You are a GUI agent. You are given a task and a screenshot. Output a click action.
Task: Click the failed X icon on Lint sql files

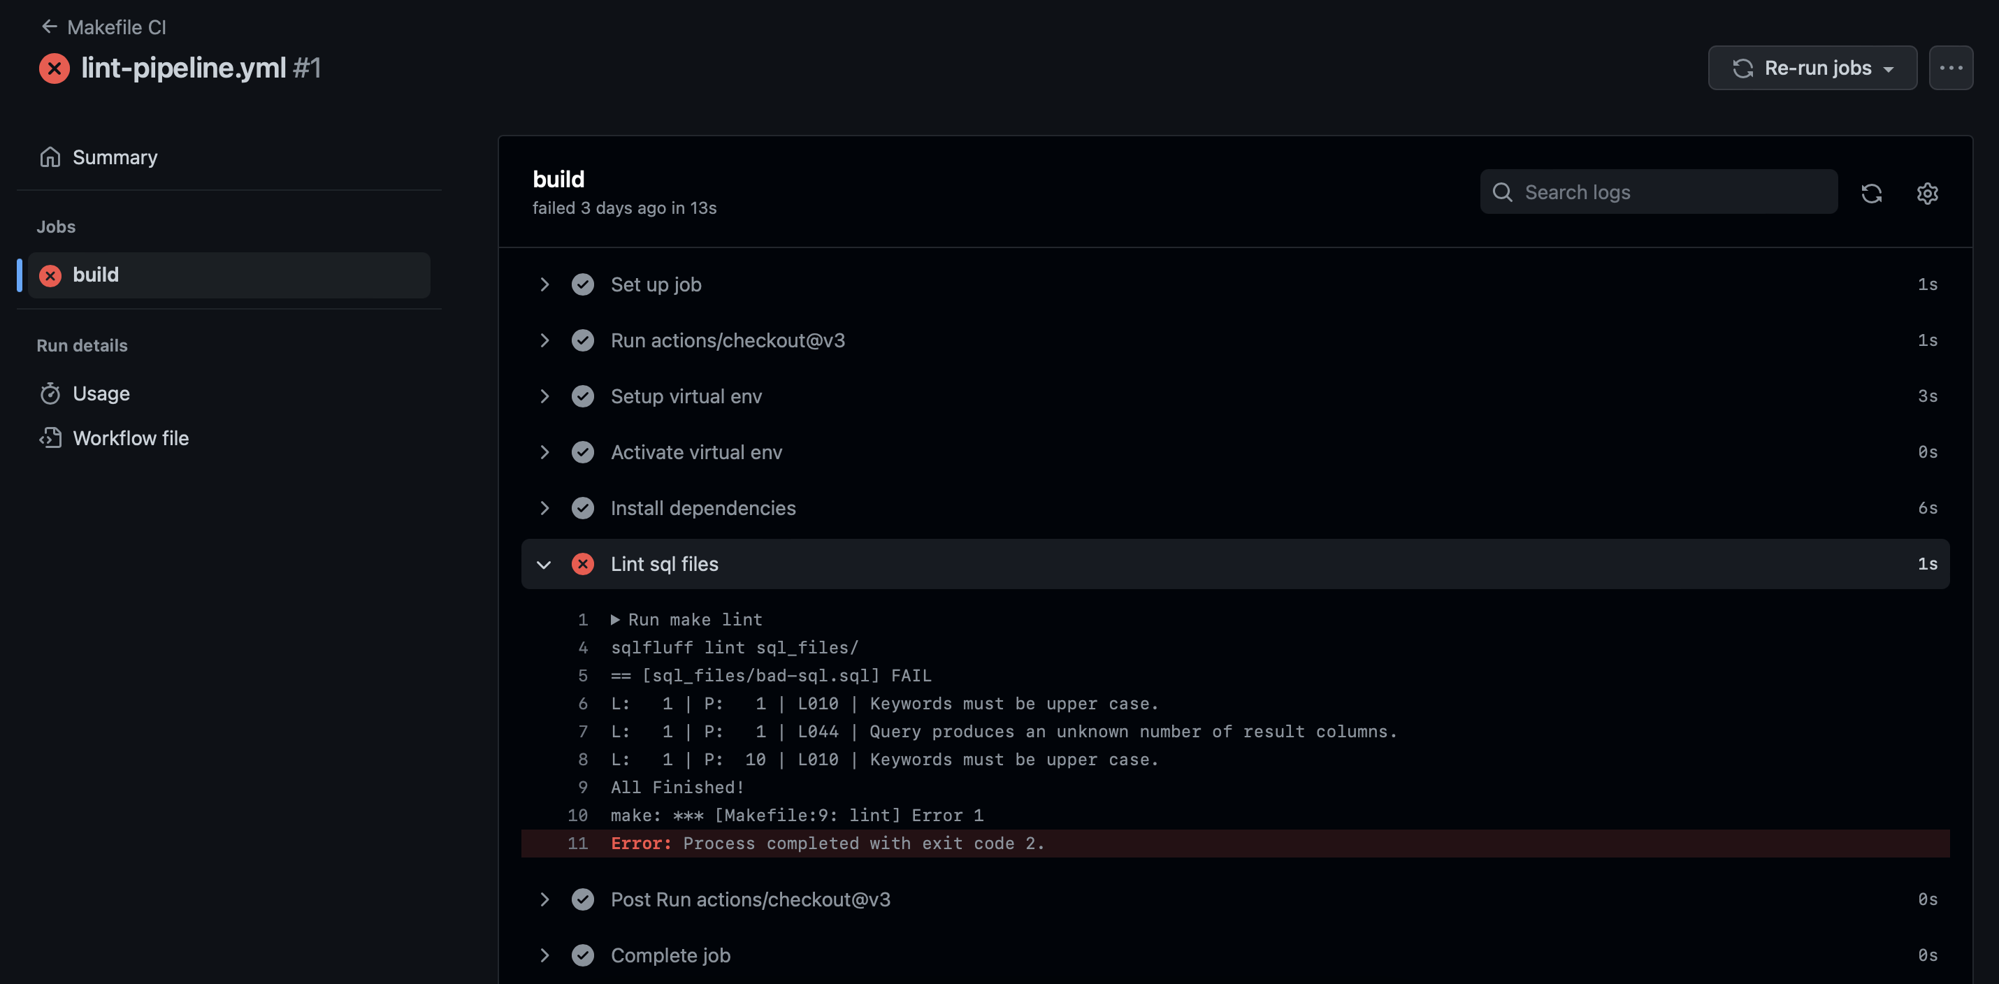tap(583, 564)
